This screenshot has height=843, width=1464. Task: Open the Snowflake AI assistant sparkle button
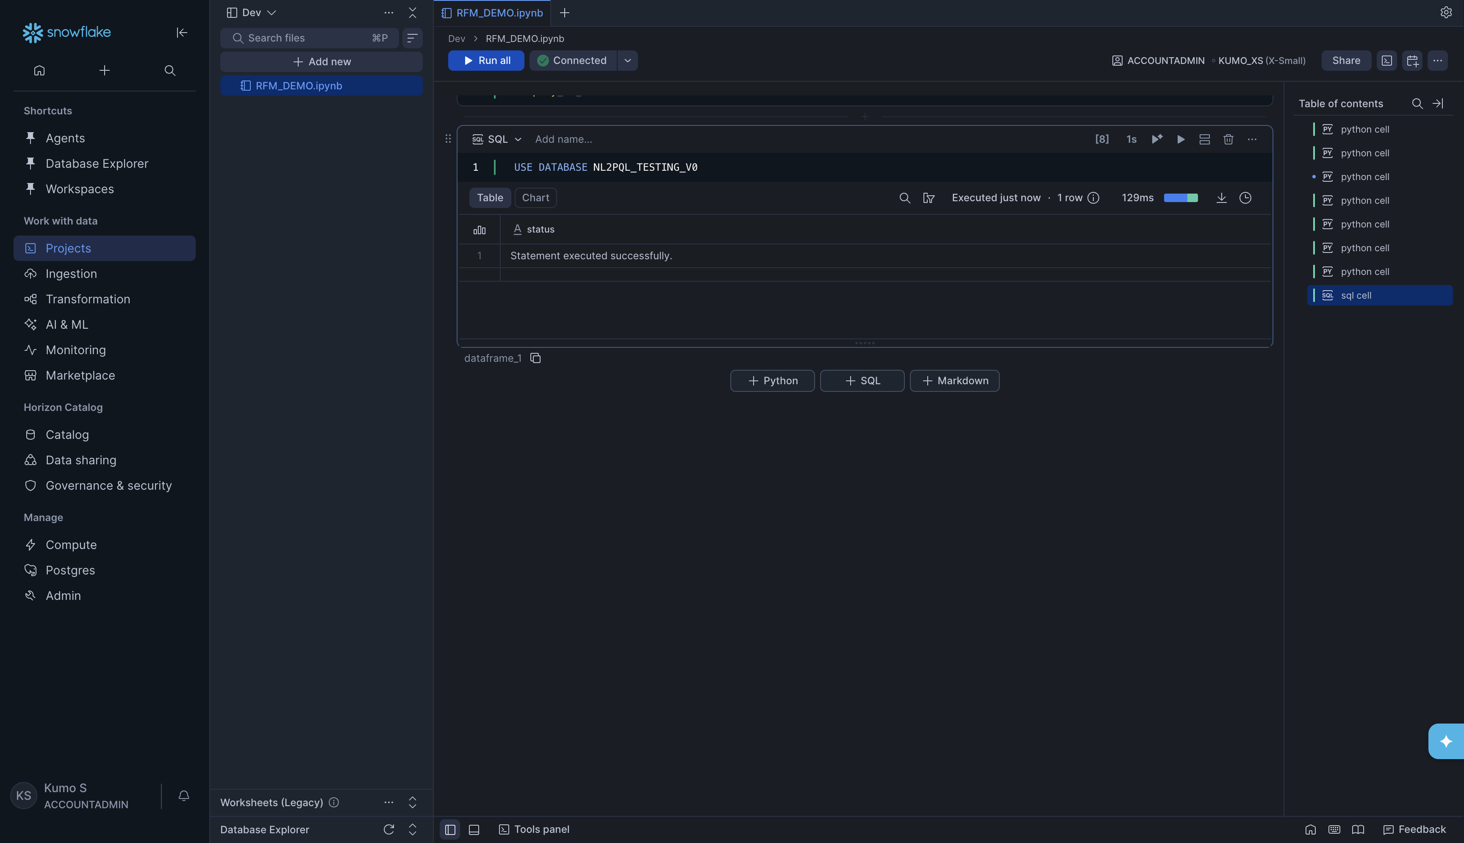[x=1445, y=741]
